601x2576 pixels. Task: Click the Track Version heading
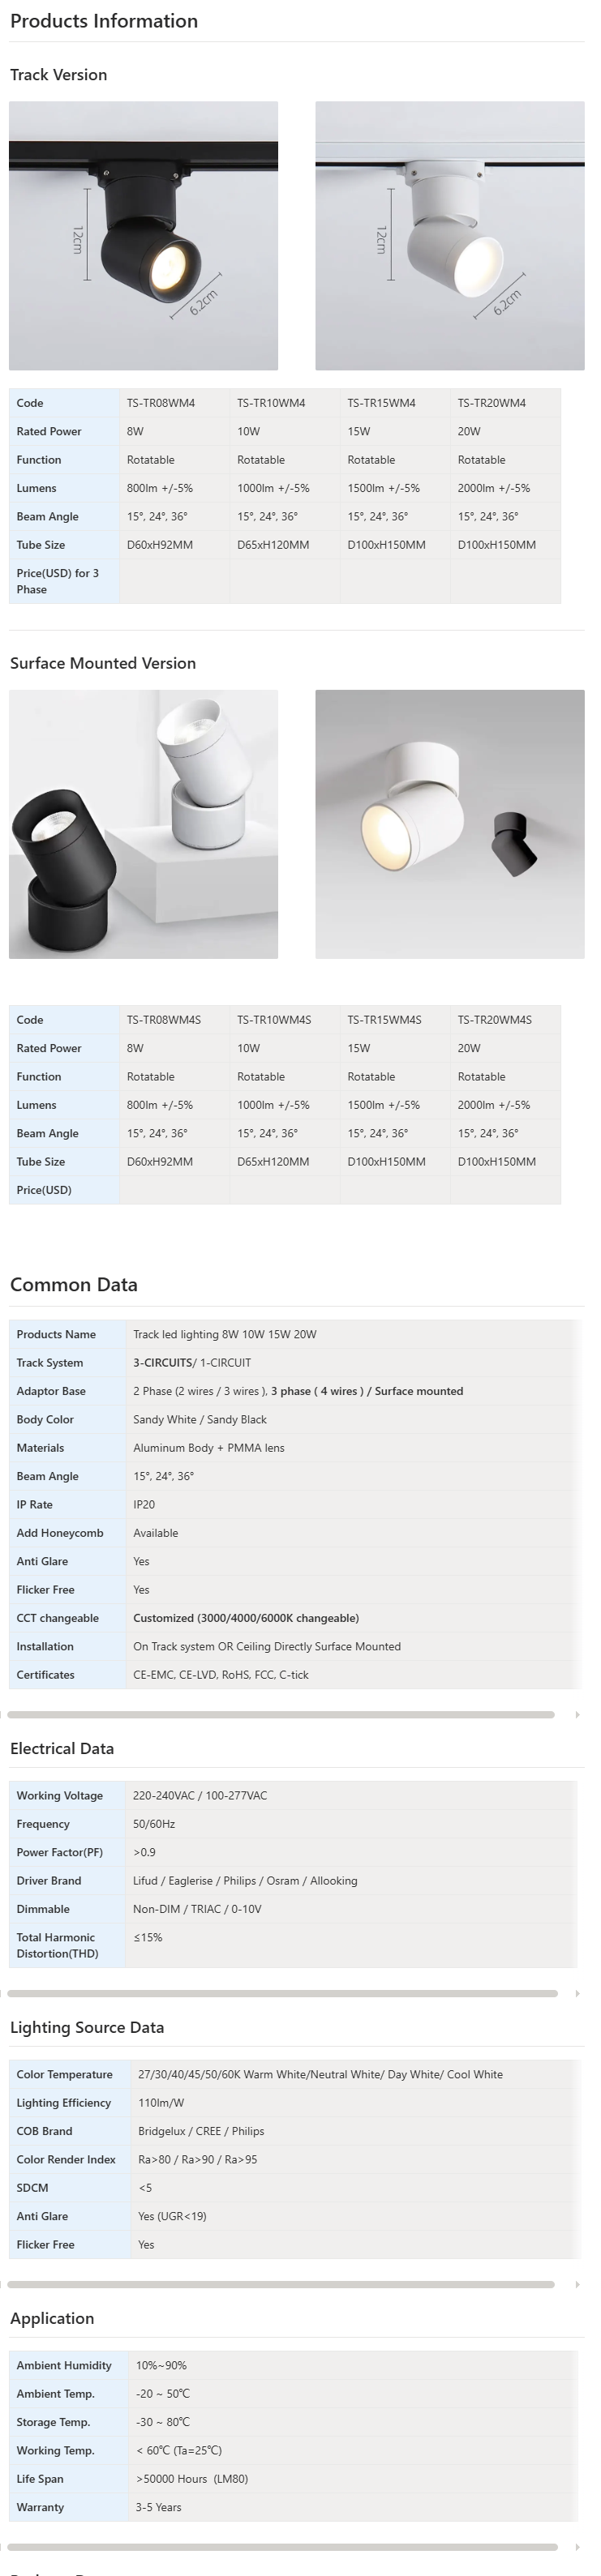coord(58,75)
